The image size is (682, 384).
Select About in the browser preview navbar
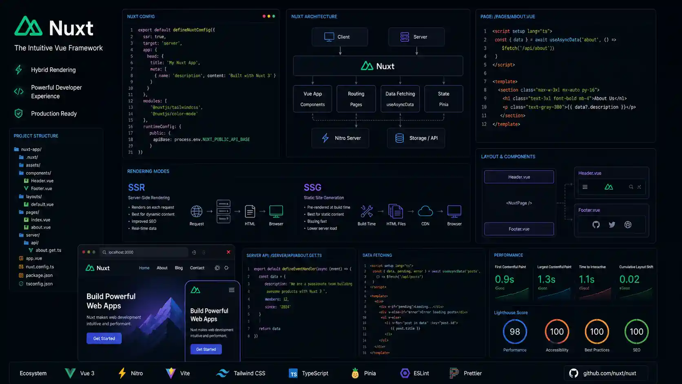coord(162,268)
